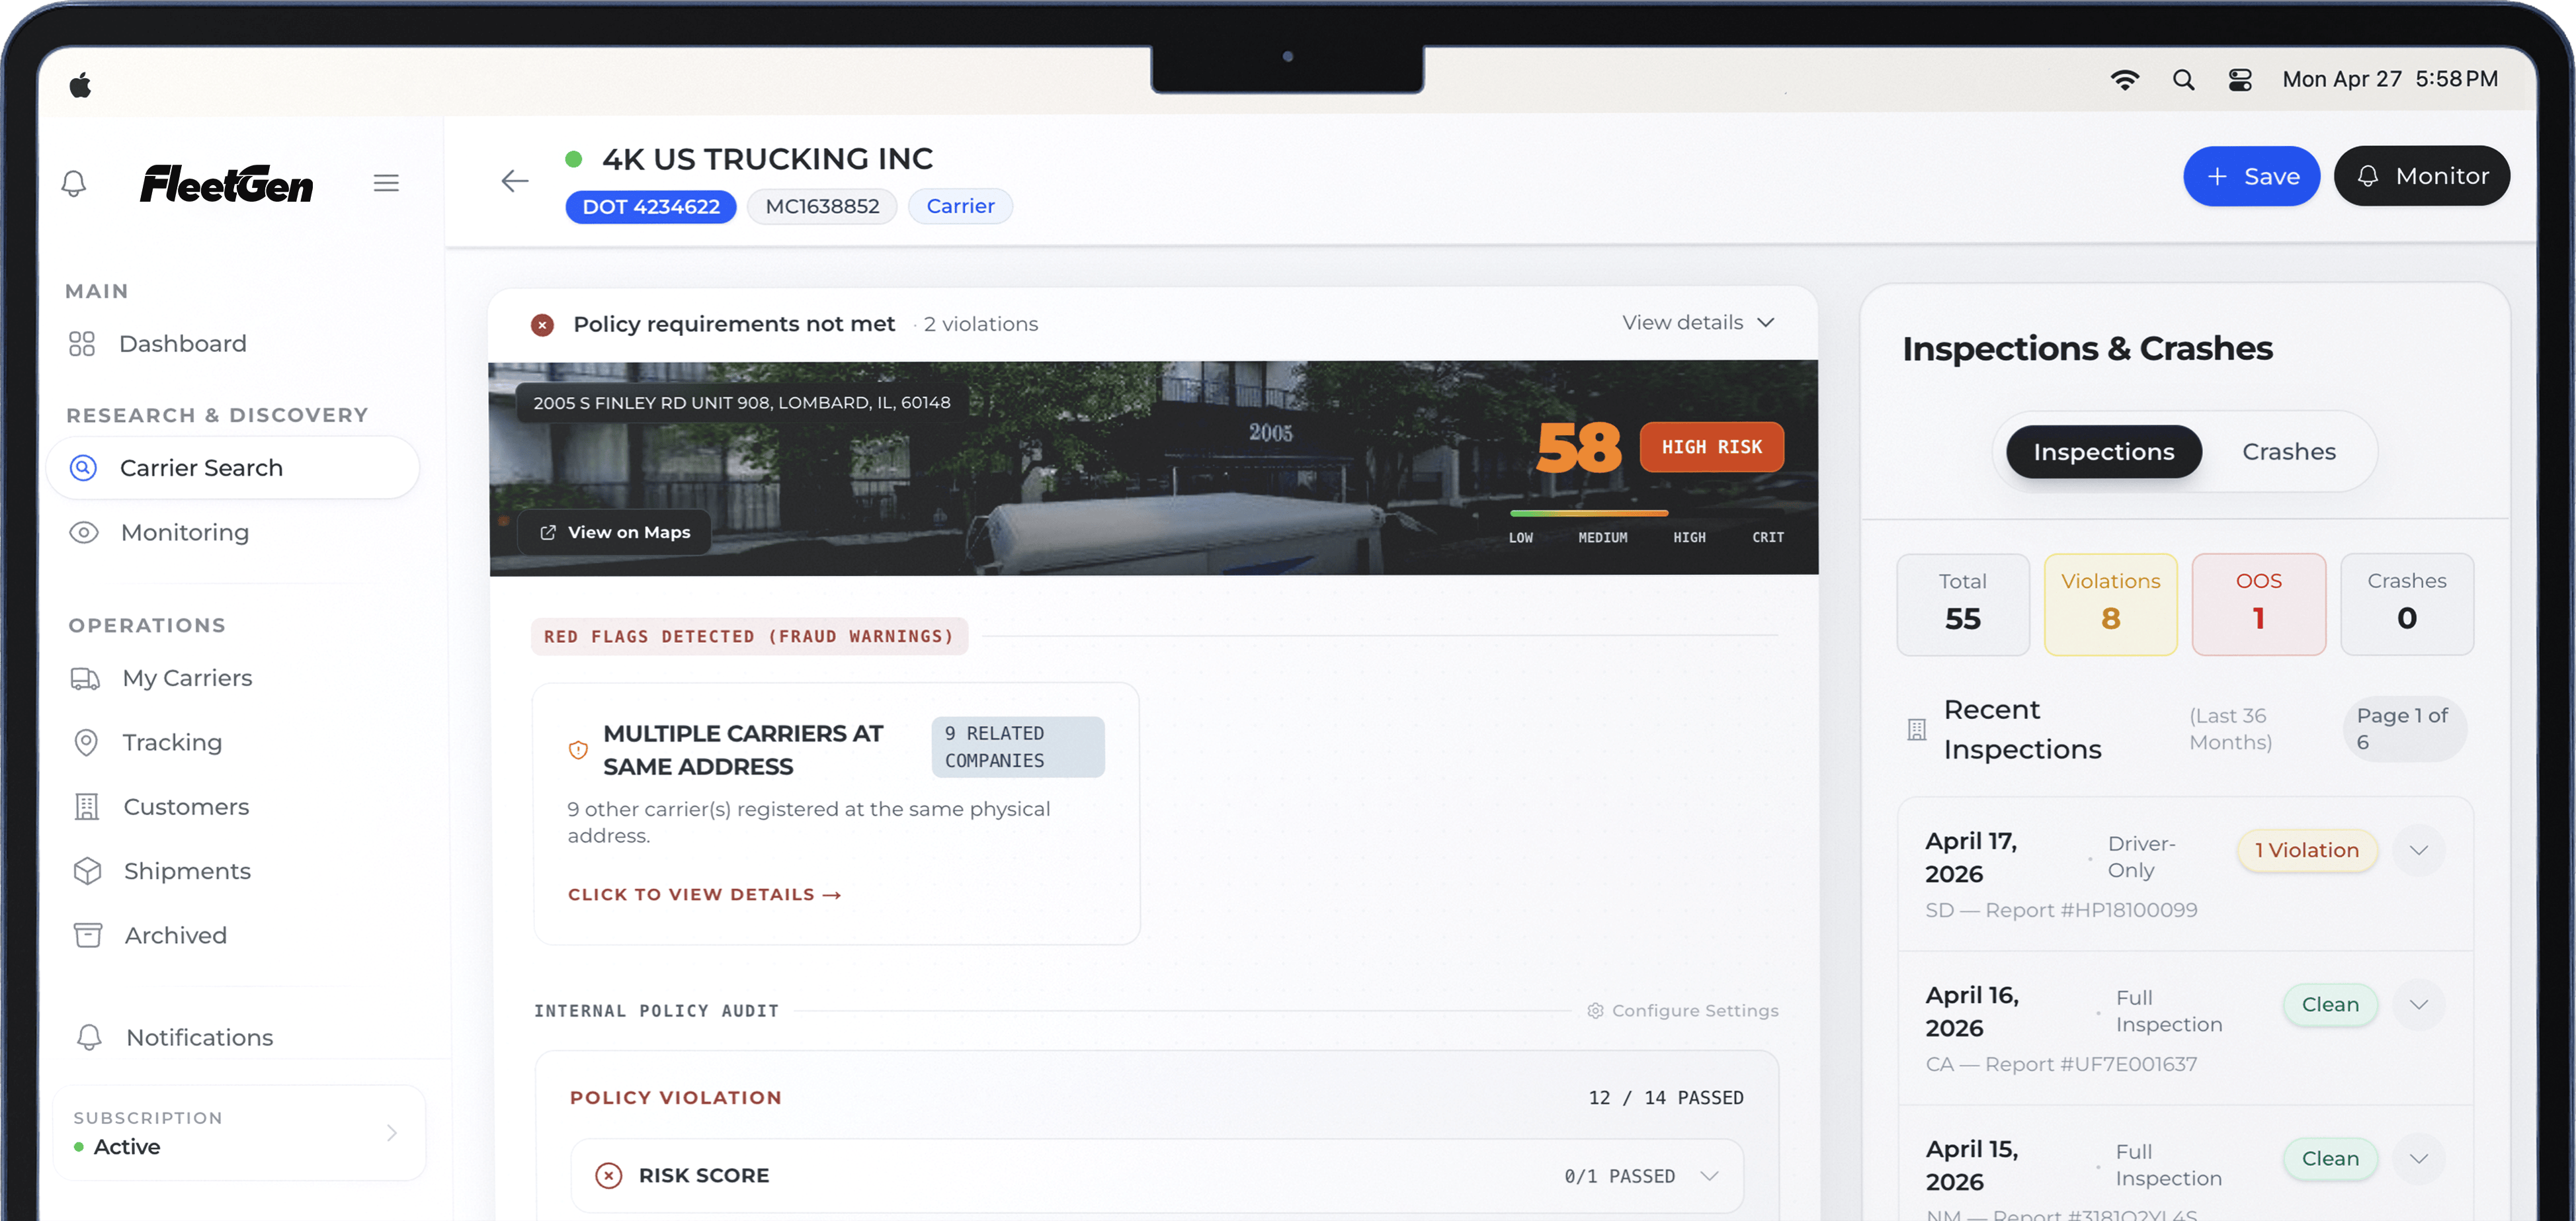Expand the Risk Score policy row chevron
Screen dimensions: 2576x1221
pos(1709,1176)
